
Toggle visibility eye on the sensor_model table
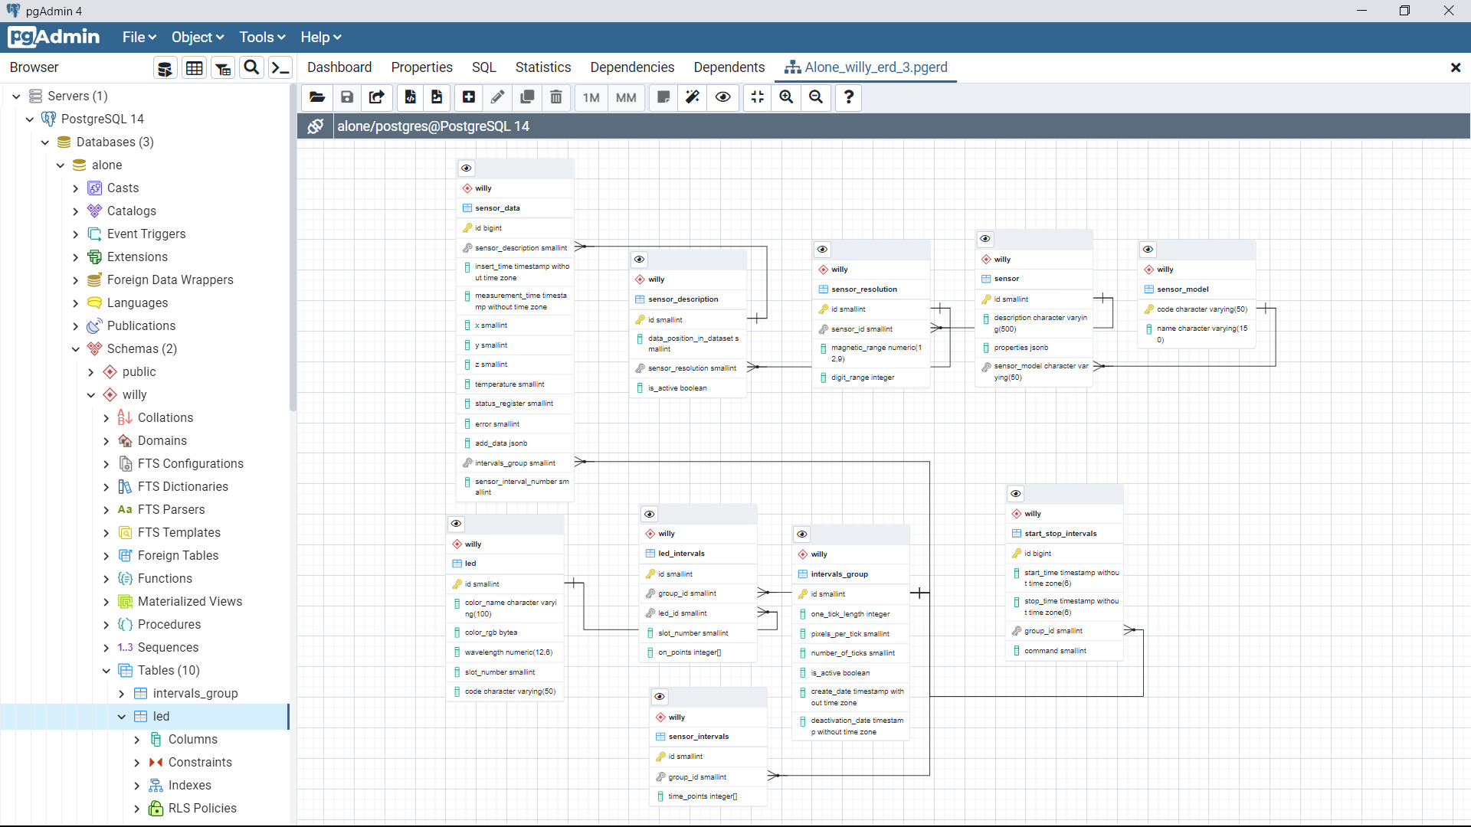tap(1147, 249)
